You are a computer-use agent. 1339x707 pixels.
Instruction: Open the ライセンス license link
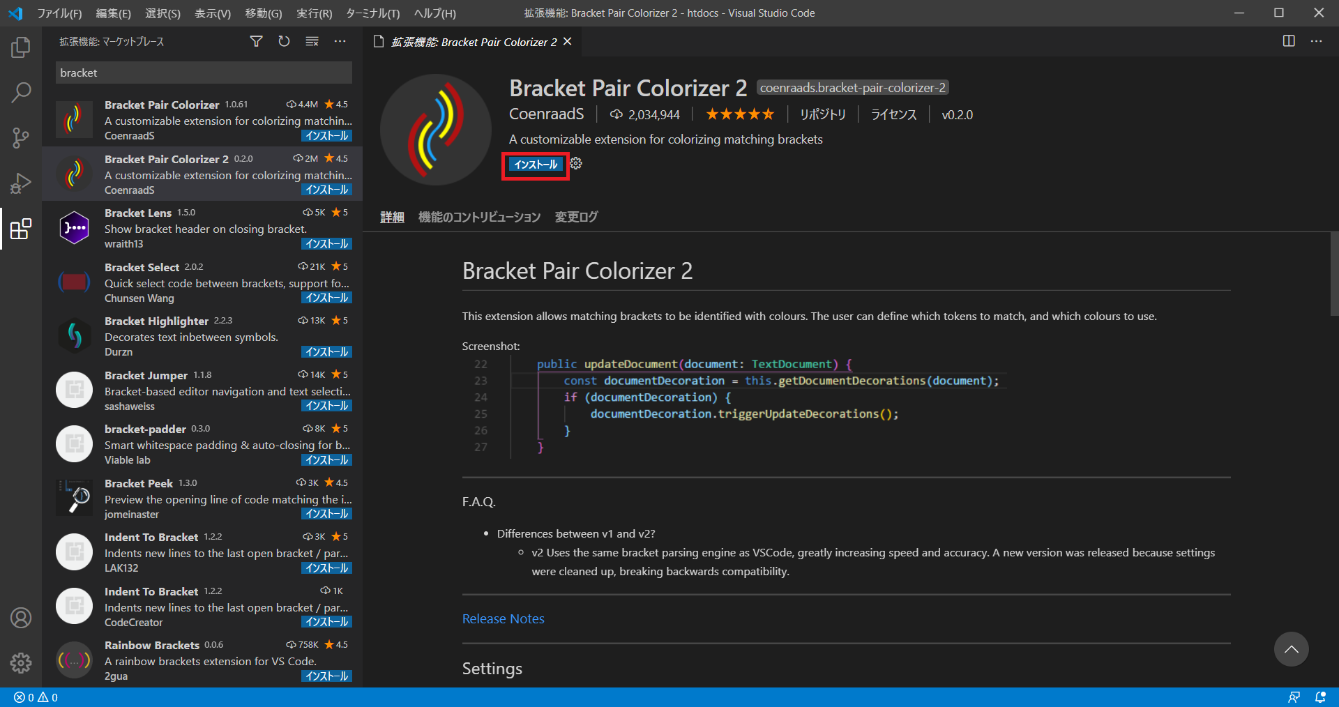893,114
